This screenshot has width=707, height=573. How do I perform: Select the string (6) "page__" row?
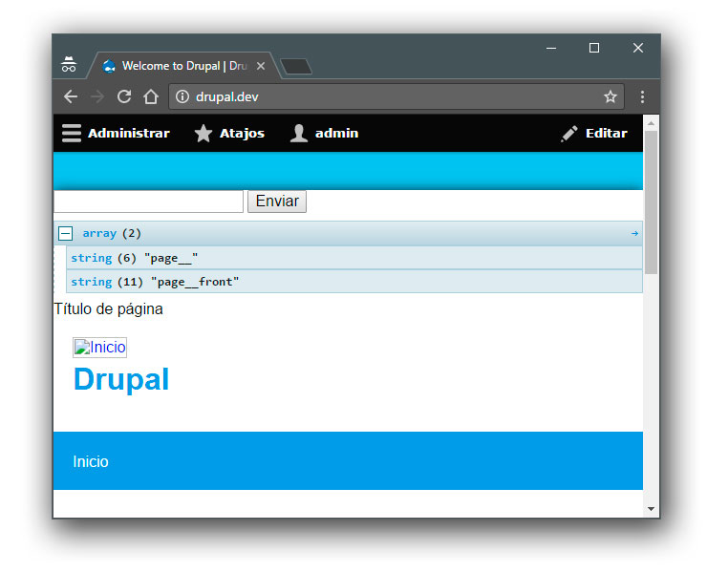pyautogui.click(x=354, y=258)
